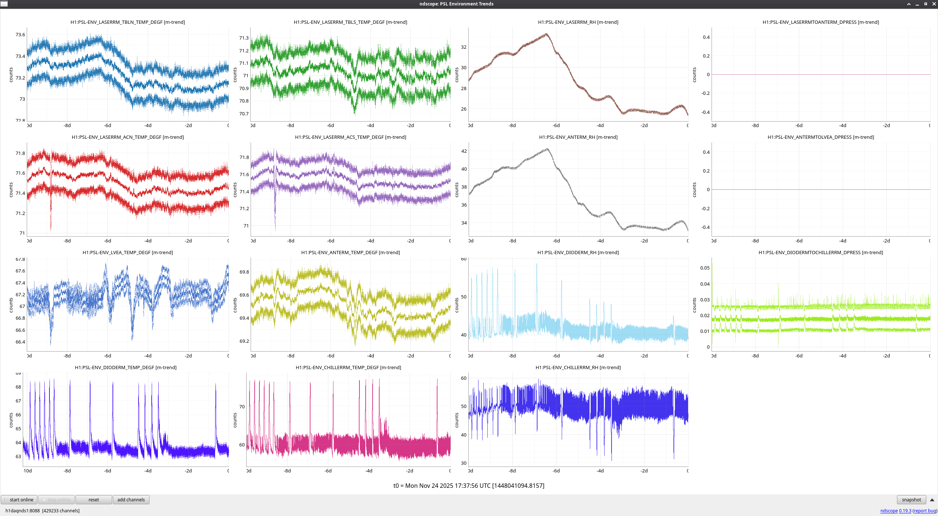
Task: Expand the triangle arrow beside snapshot
Action: tap(932, 500)
